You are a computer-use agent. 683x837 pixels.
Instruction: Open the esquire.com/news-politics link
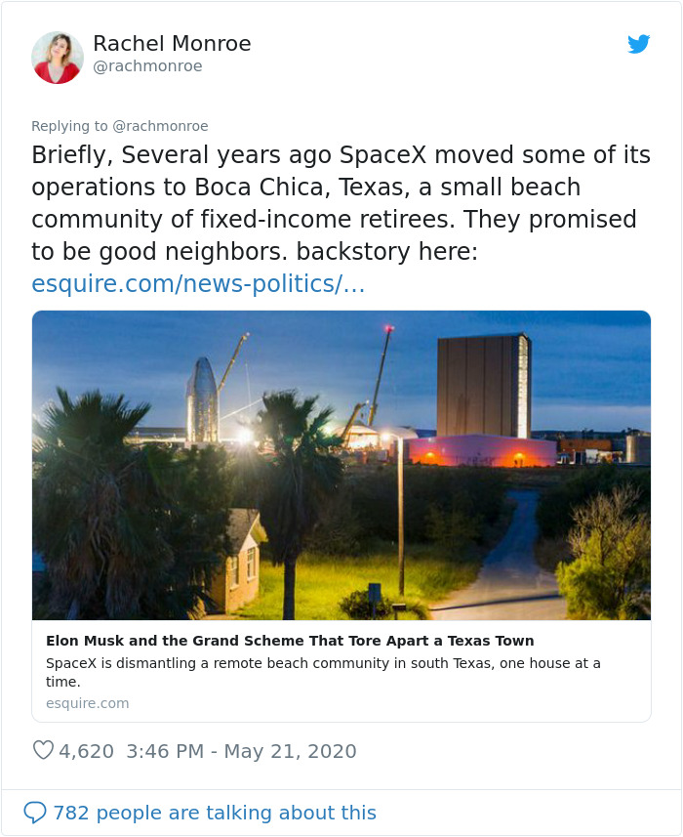click(144, 283)
